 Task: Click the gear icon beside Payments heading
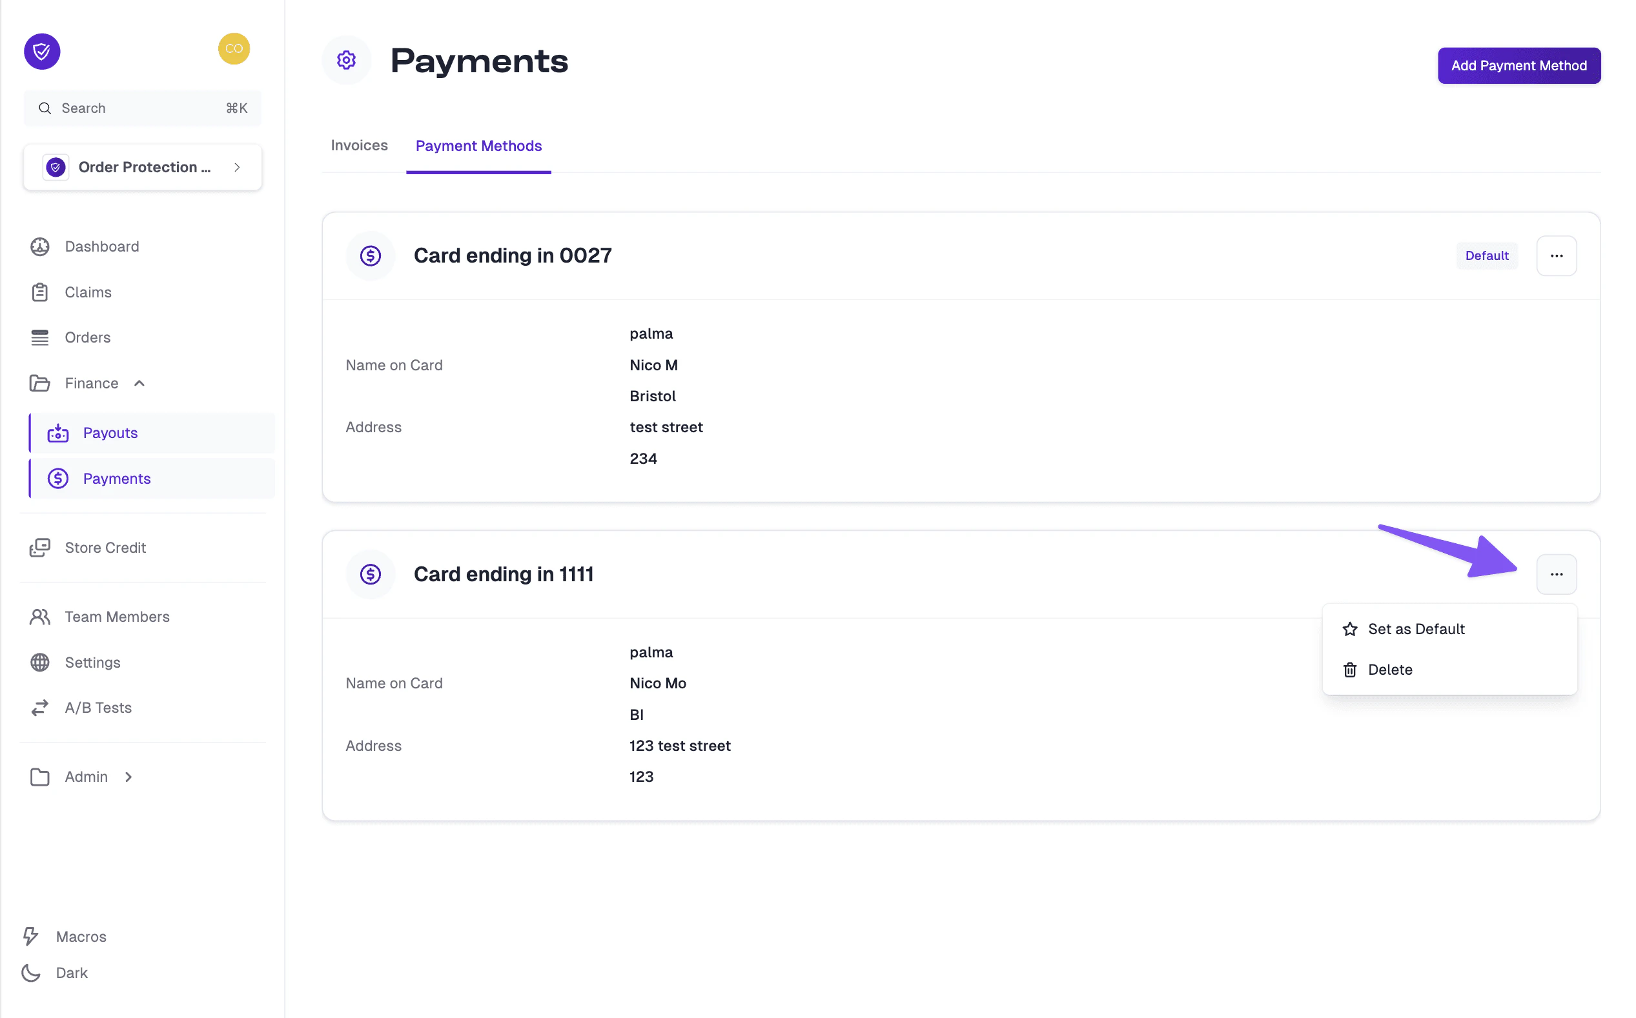tap(346, 60)
